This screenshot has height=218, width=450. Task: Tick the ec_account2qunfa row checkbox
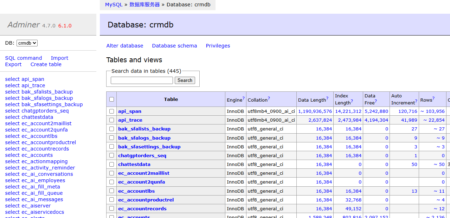point(111,182)
